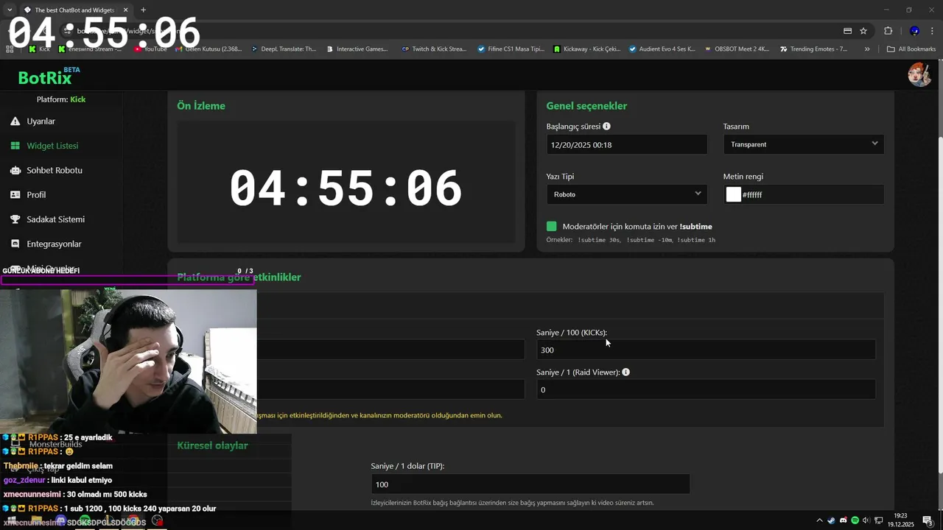Click the screen cast icon in address bar
Viewport: 943px width, 530px height.
pyautogui.click(x=847, y=31)
